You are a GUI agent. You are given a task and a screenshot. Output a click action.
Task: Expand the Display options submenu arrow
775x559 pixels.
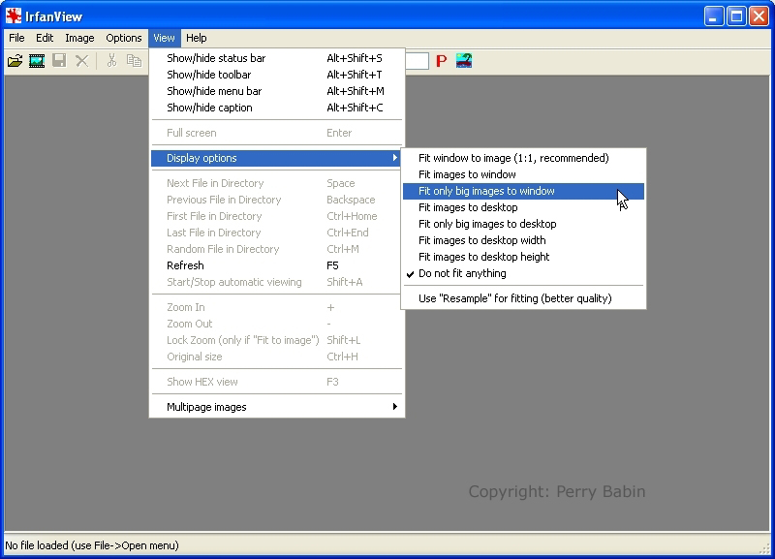point(394,158)
